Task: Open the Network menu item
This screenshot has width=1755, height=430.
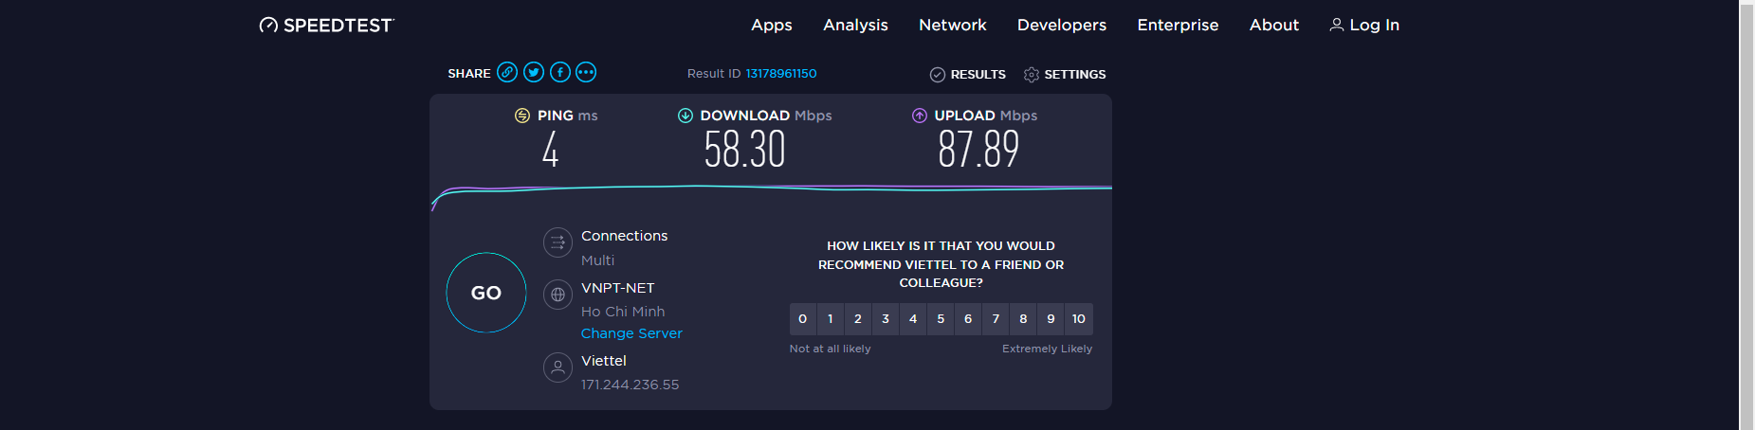Action: [x=952, y=26]
